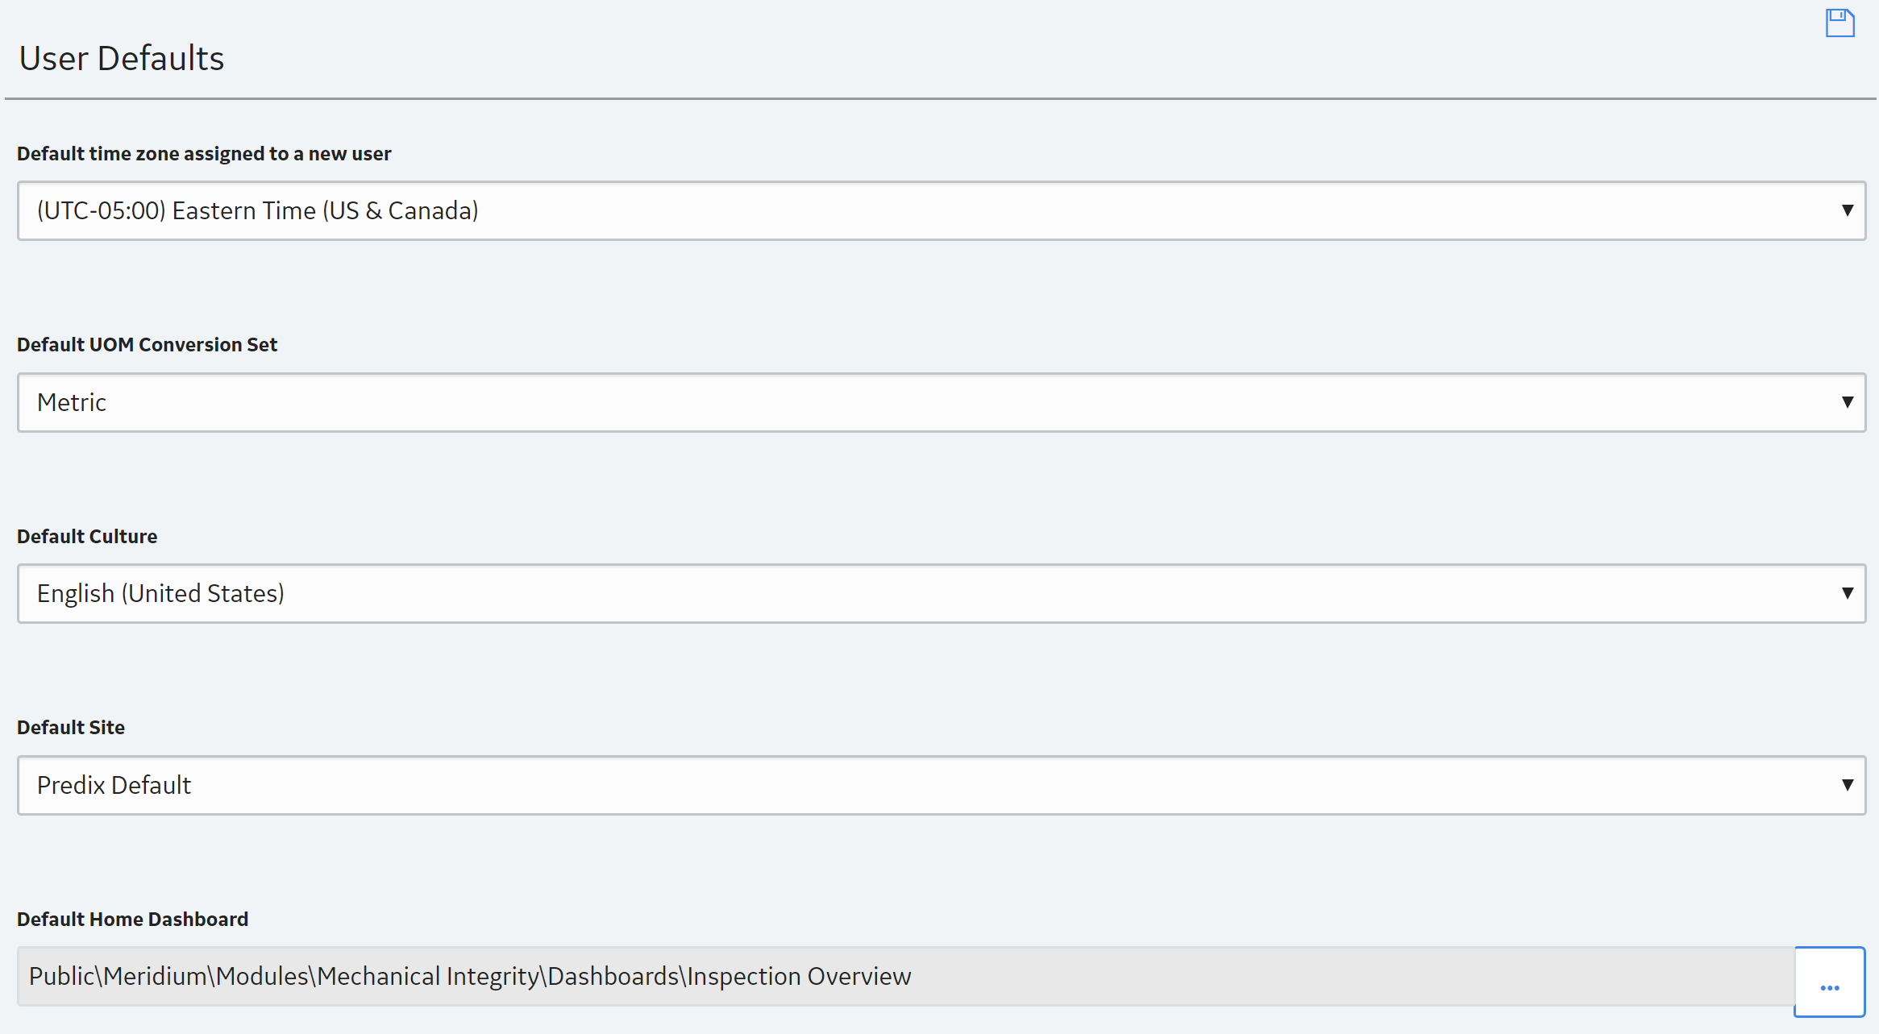Click the save icon
This screenshot has height=1034, width=1879.
(1840, 23)
